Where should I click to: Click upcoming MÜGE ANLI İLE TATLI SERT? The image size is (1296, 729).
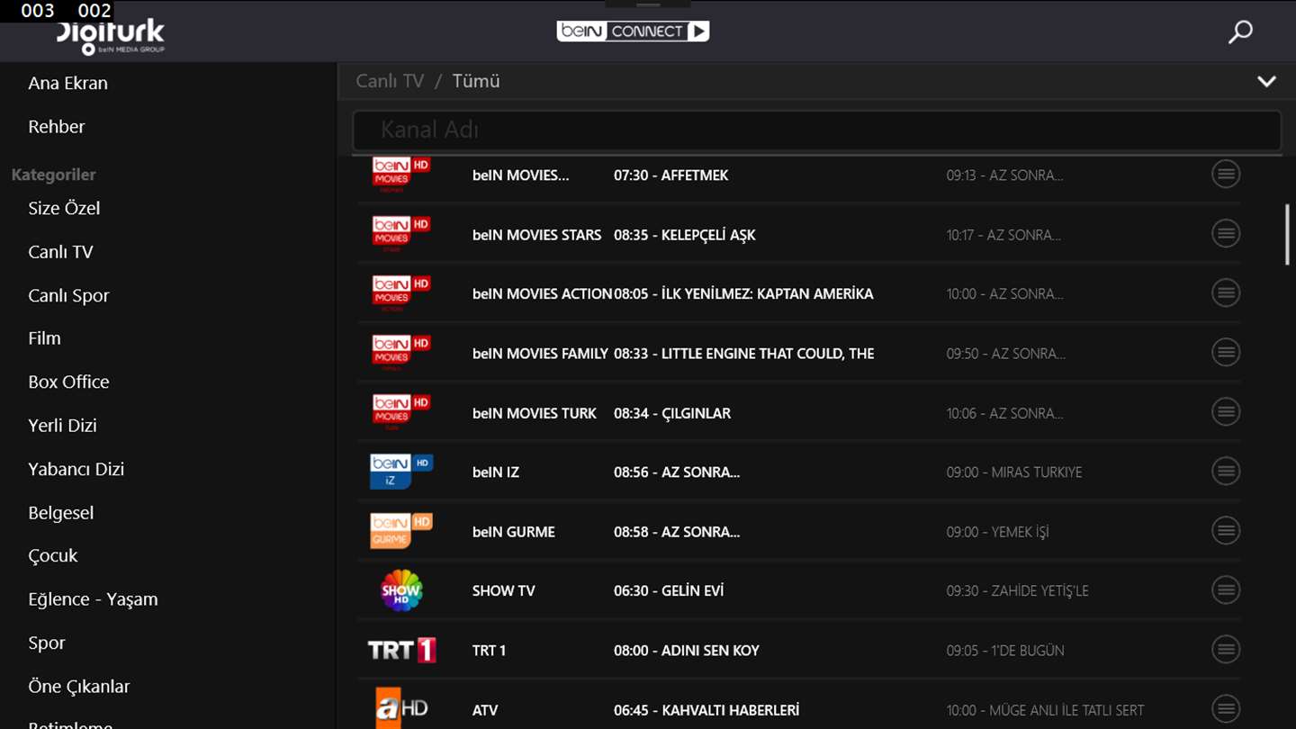(x=1066, y=710)
